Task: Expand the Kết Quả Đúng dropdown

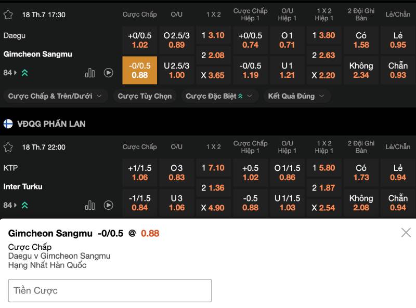Action: tap(296, 96)
